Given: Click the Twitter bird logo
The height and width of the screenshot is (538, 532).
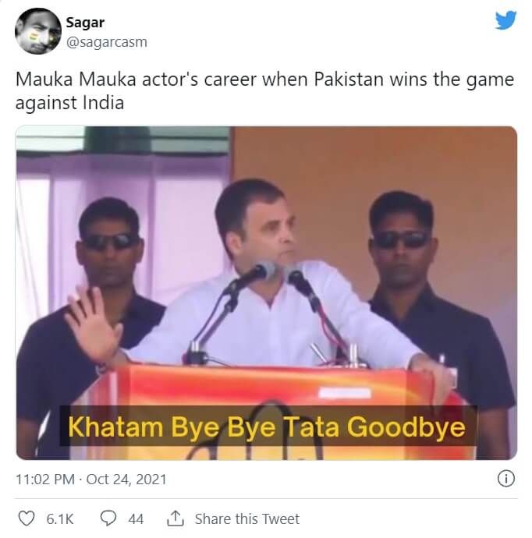Looking at the screenshot, I should pyautogui.click(x=505, y=20).
